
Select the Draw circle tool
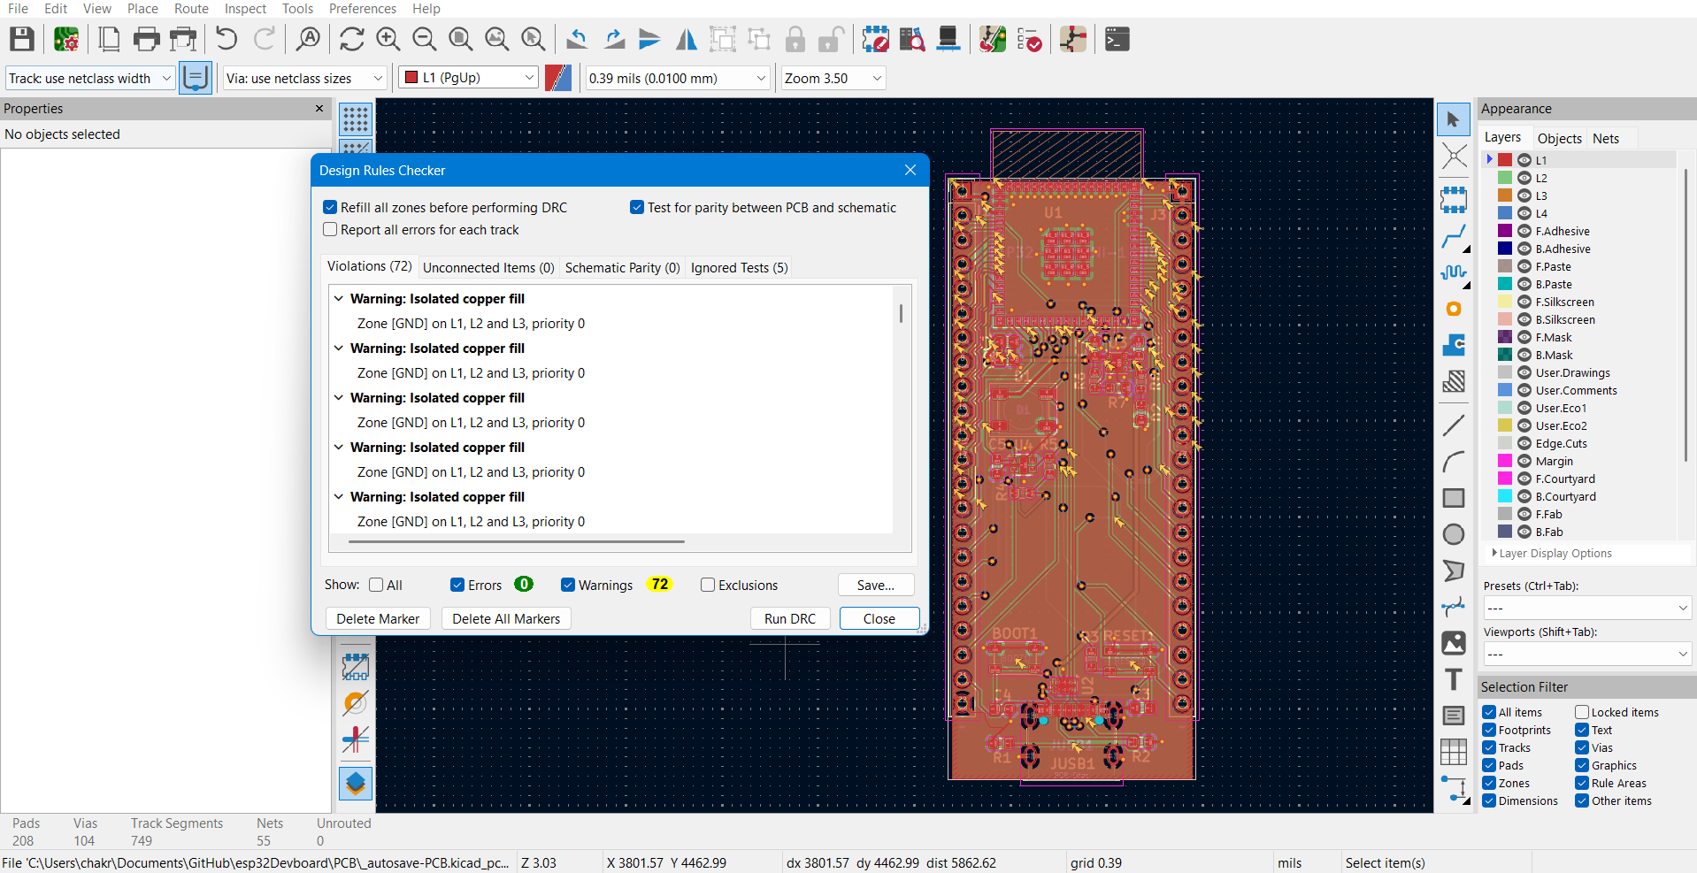tap(1453, 534)
